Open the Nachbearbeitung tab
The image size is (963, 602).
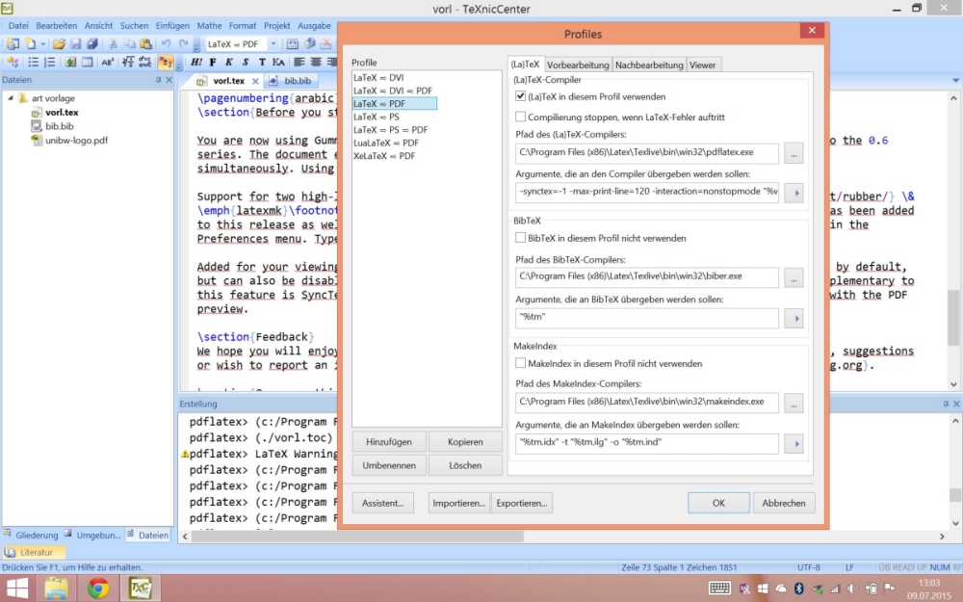[650, 65]
